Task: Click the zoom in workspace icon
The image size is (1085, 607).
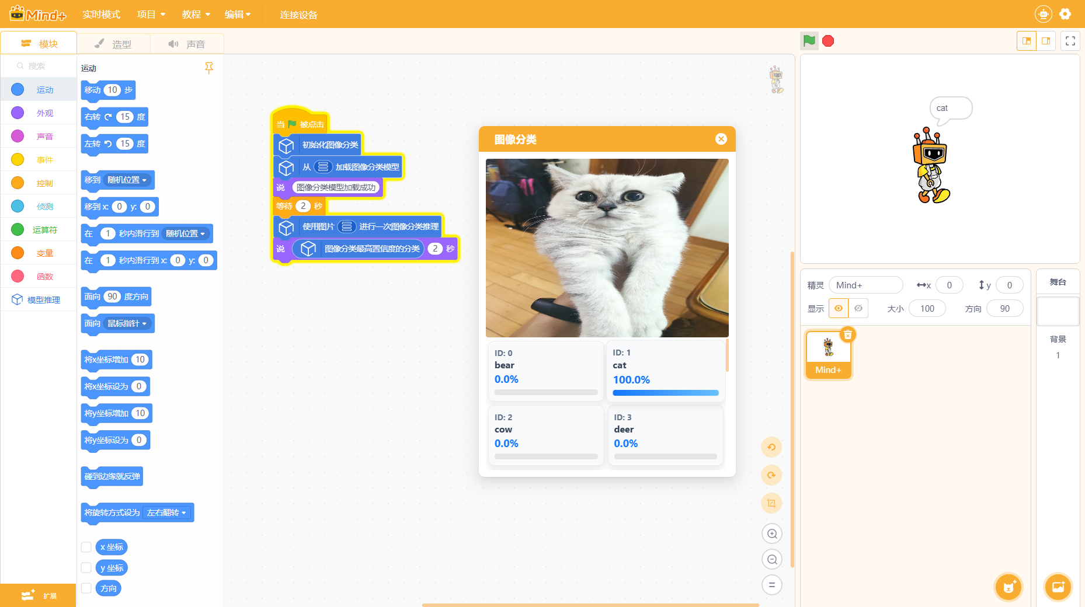Action: [772, 533]
